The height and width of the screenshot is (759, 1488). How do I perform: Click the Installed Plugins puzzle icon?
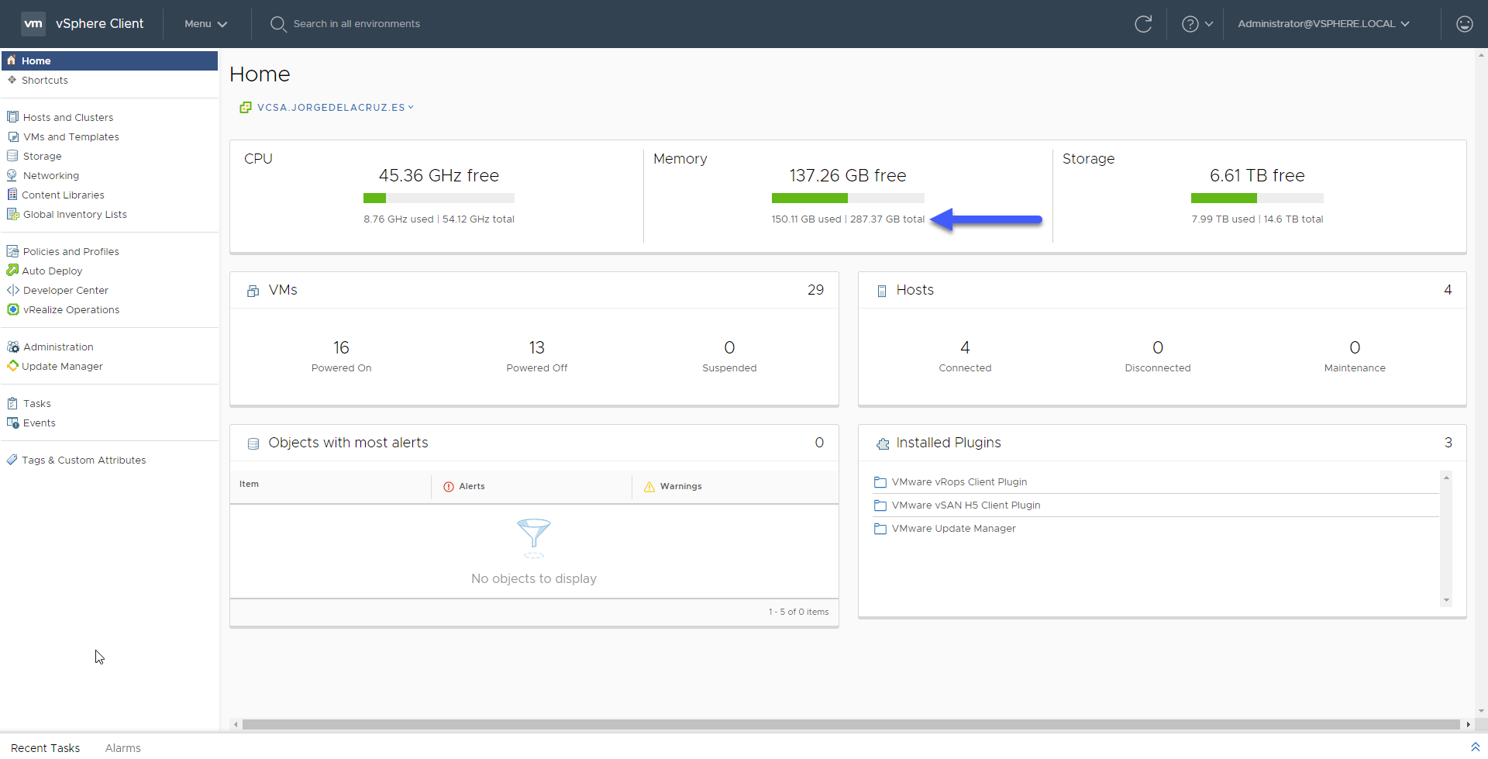882,443
